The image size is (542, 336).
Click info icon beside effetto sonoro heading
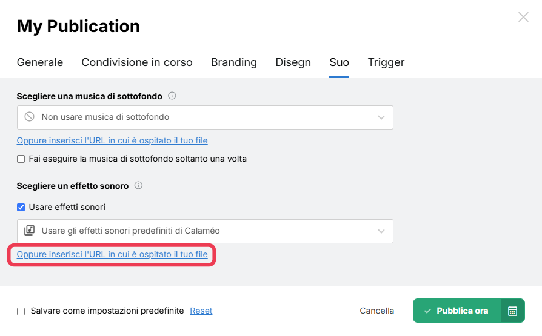click(x=138, y=185)
